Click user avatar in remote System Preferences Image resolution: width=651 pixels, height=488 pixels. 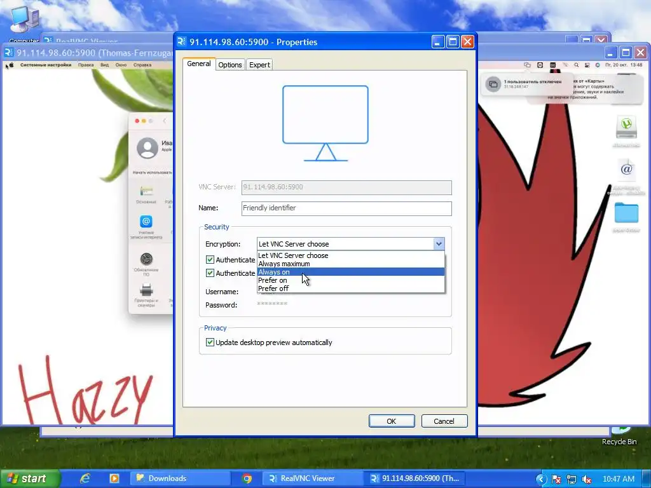[147, 148]
